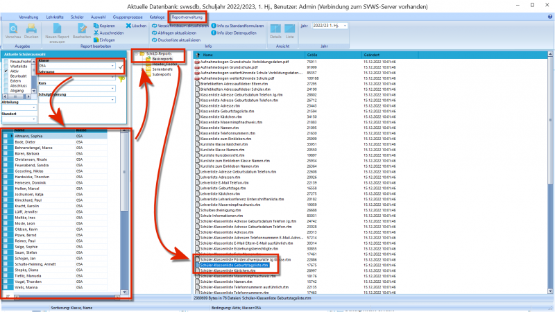Image resolution: width=555 pixels, height=312 pixels.
Task: Click the student list vertical scrollbar
Action: click(124, 213)
